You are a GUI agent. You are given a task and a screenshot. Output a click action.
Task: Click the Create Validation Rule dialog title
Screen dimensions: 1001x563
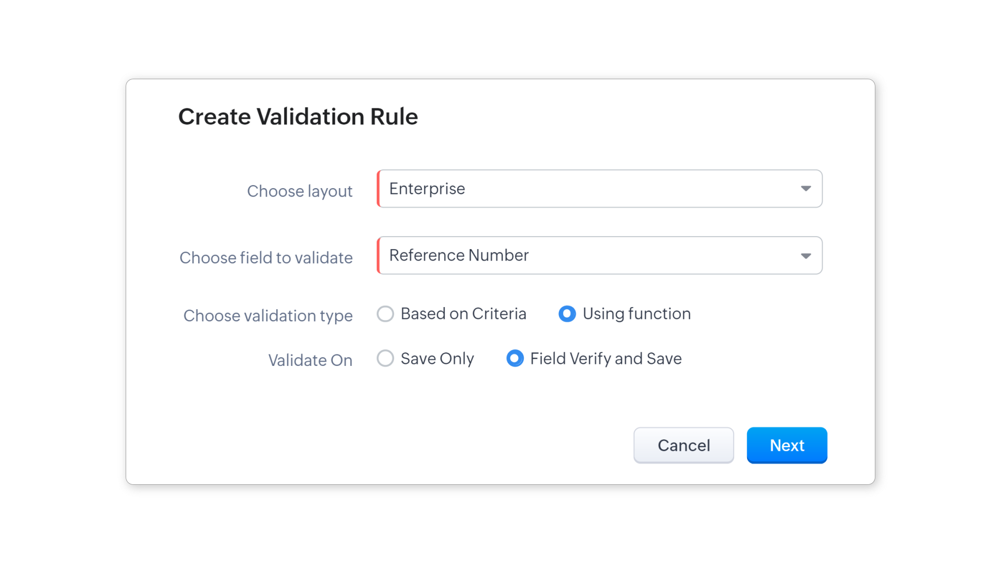coord(298,117)
